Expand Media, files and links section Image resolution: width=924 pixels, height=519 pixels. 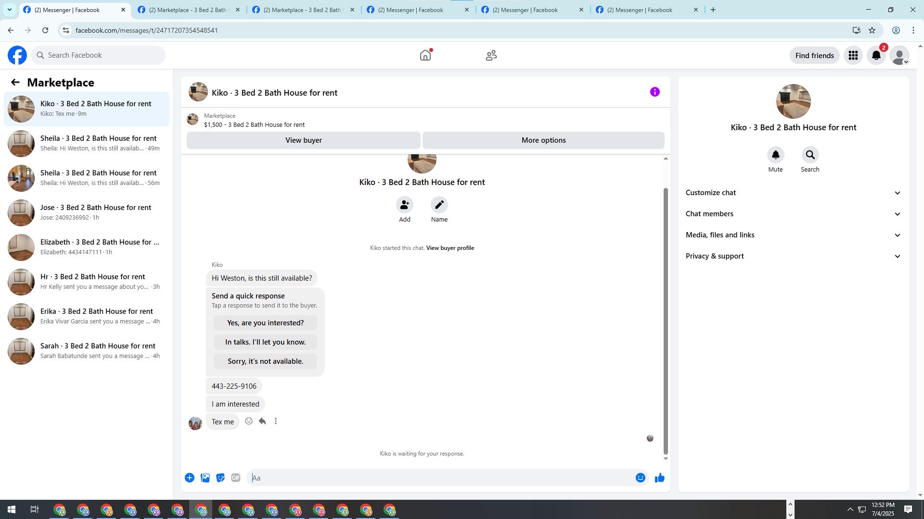click(793, 235)
